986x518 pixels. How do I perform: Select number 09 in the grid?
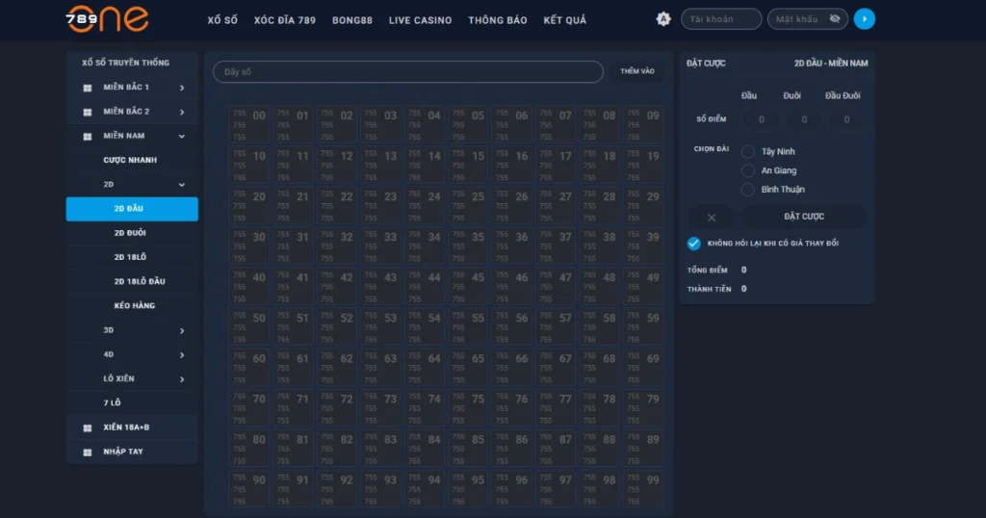point(643,124)
